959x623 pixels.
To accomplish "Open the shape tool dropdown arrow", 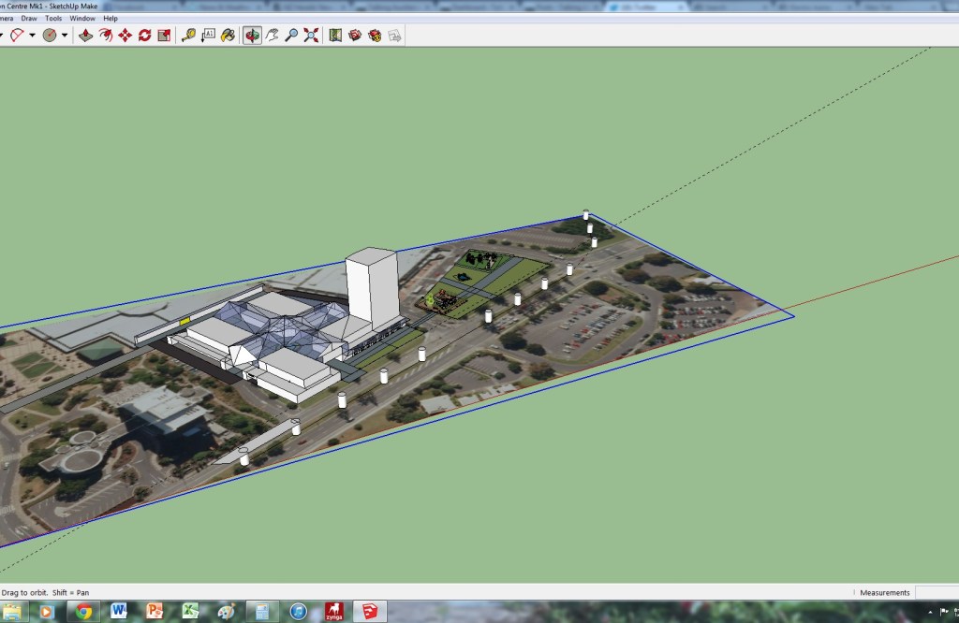I will [65, 36].
